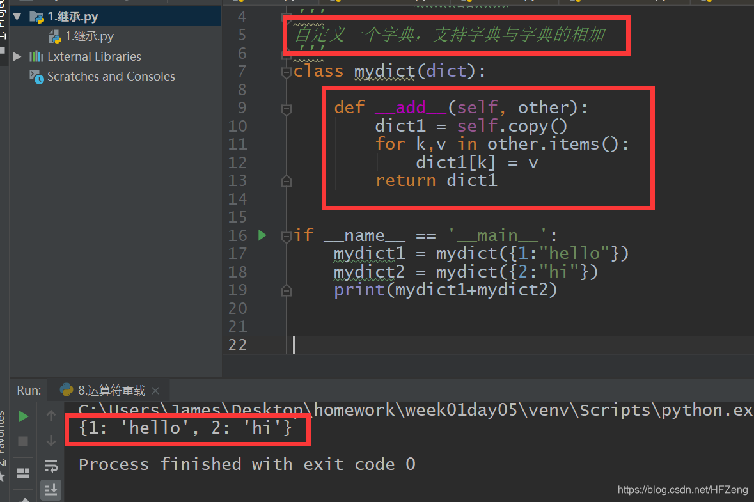Click the fold end marker at line 19
The image size is (754, 502).
click(x=287, y=290)
